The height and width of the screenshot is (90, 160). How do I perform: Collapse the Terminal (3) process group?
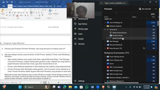[105, 29]
